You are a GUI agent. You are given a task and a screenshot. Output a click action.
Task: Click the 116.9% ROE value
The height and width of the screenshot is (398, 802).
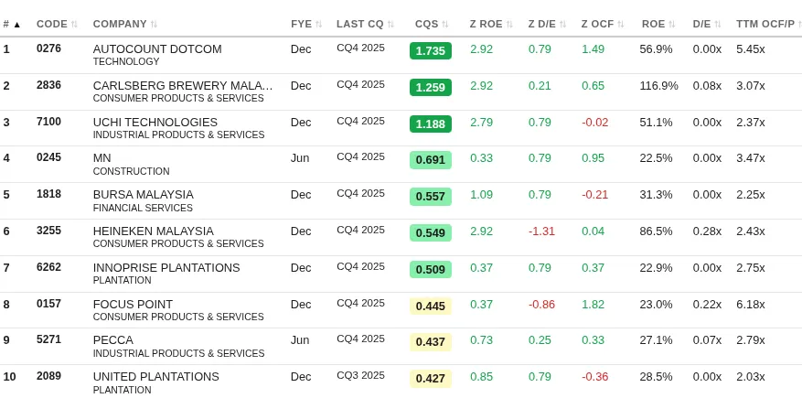pyautogui.click(x=658, y=86)
